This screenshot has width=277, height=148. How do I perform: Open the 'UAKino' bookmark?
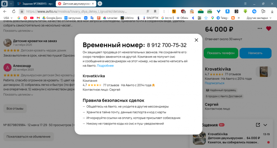pyautogui.click(x=127, y=18)
